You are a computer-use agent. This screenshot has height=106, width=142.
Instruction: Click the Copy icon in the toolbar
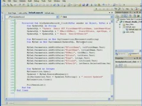[x=95, y=5]
